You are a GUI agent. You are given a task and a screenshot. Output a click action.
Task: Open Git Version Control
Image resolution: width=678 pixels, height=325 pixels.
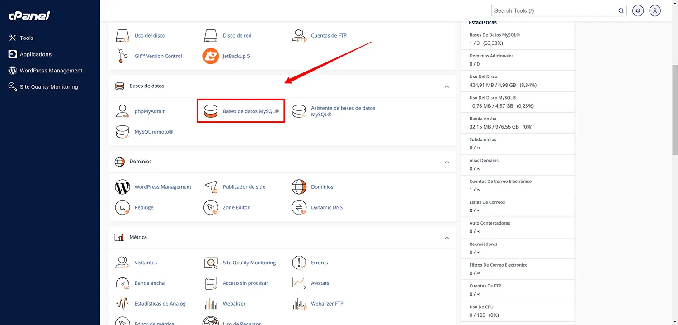(157, 56)
